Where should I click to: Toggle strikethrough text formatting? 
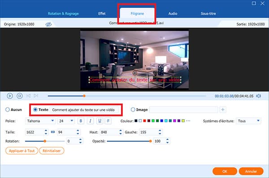[108, 121]
